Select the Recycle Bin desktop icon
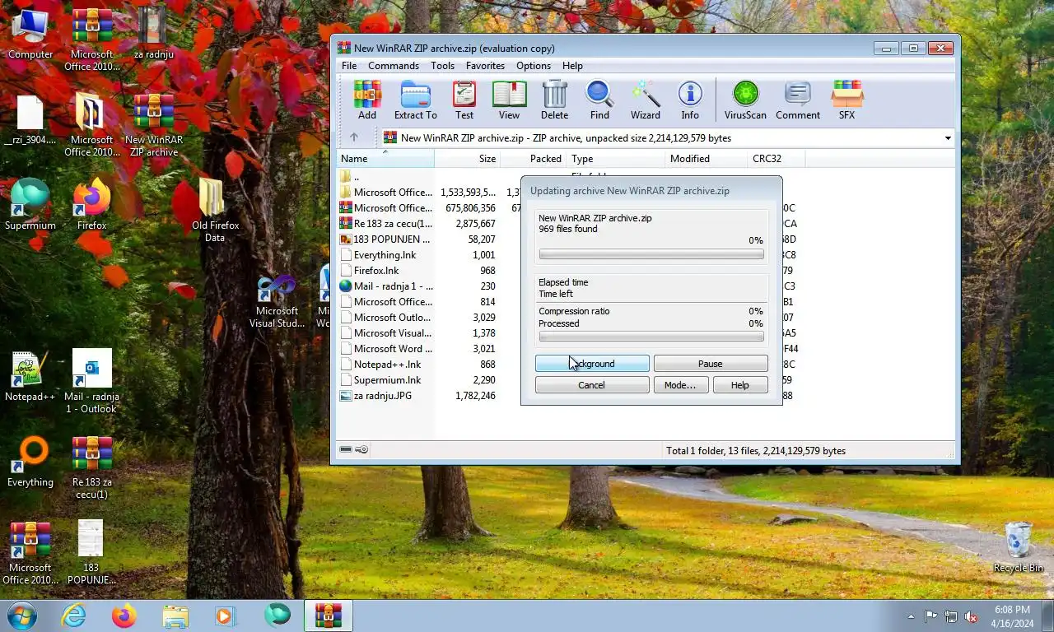 [x=1019, y=546]
